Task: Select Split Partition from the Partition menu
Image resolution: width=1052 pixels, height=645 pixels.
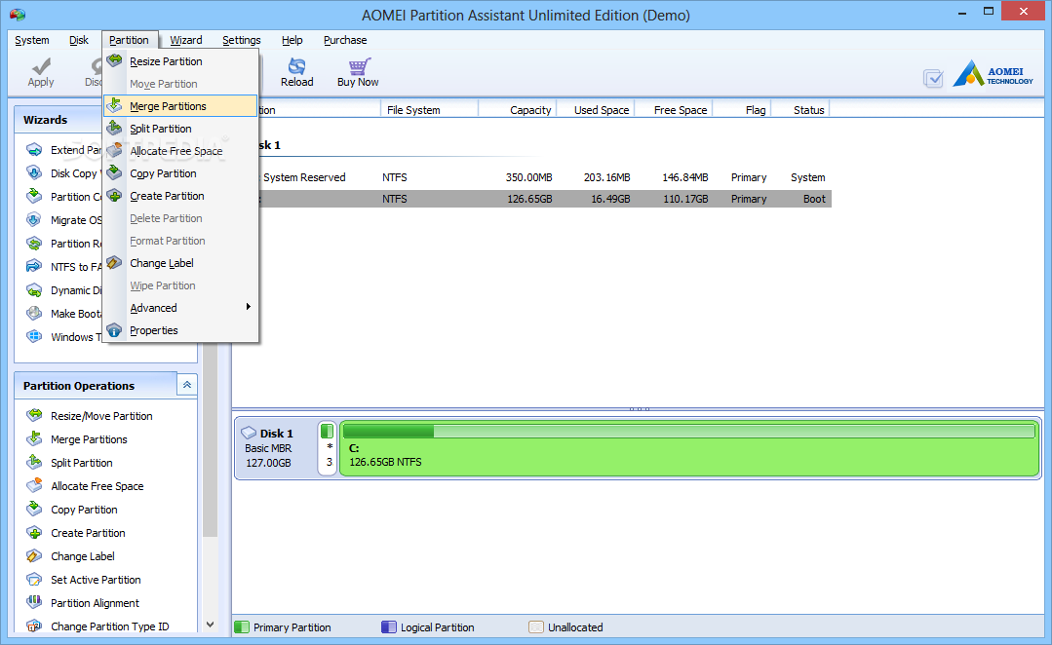Action: tap(180, 128)
